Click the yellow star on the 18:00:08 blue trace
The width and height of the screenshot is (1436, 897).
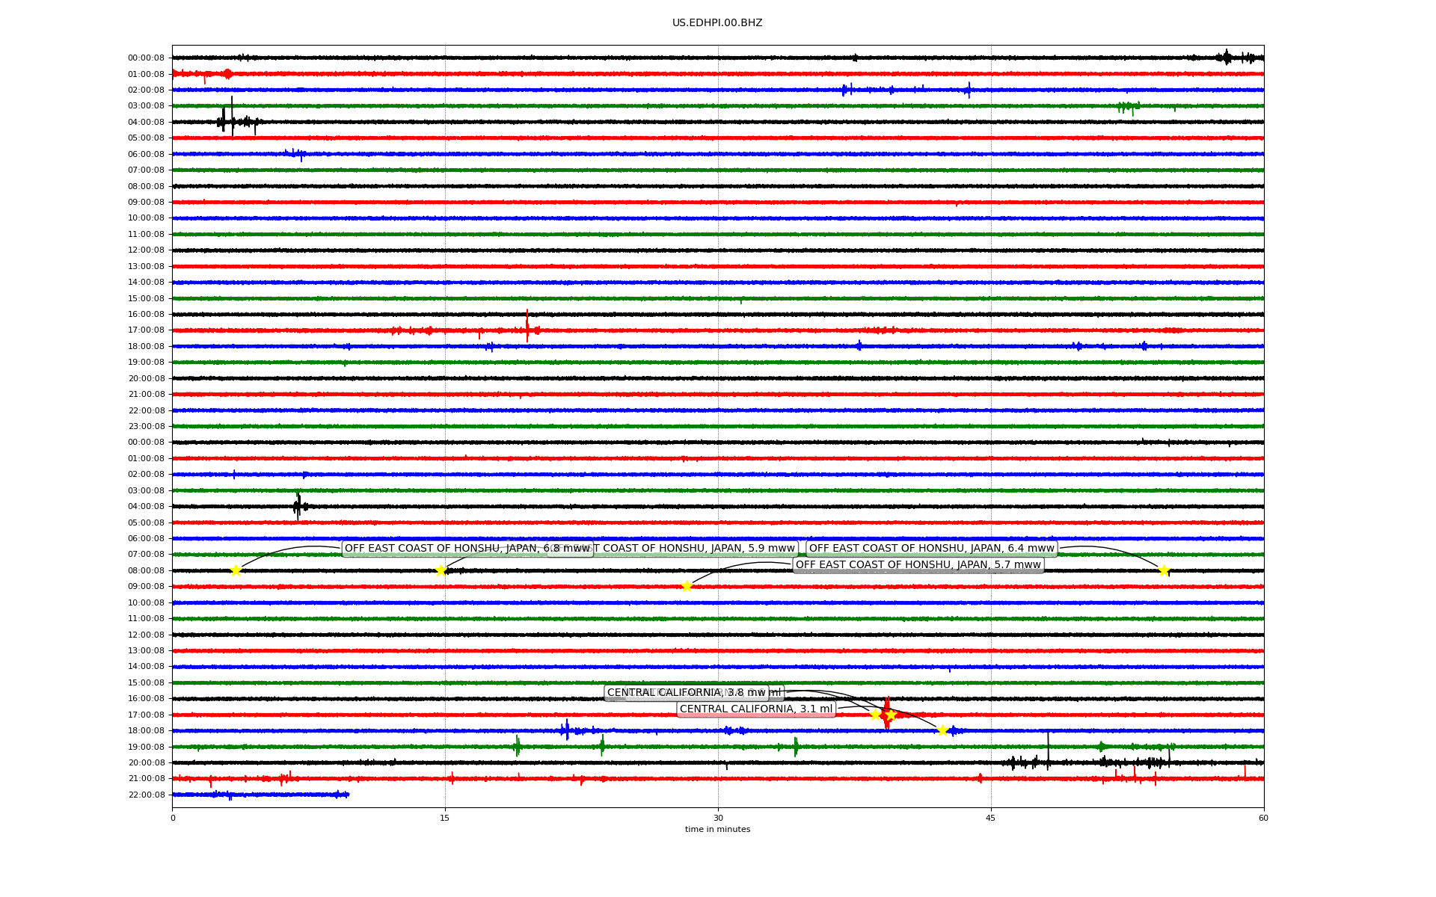(x=942, y=730)
